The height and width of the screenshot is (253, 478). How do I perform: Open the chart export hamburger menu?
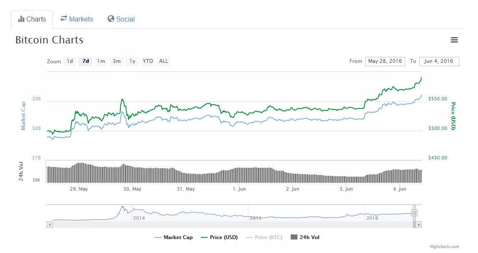pyautogui.click(x=454, y=40)
